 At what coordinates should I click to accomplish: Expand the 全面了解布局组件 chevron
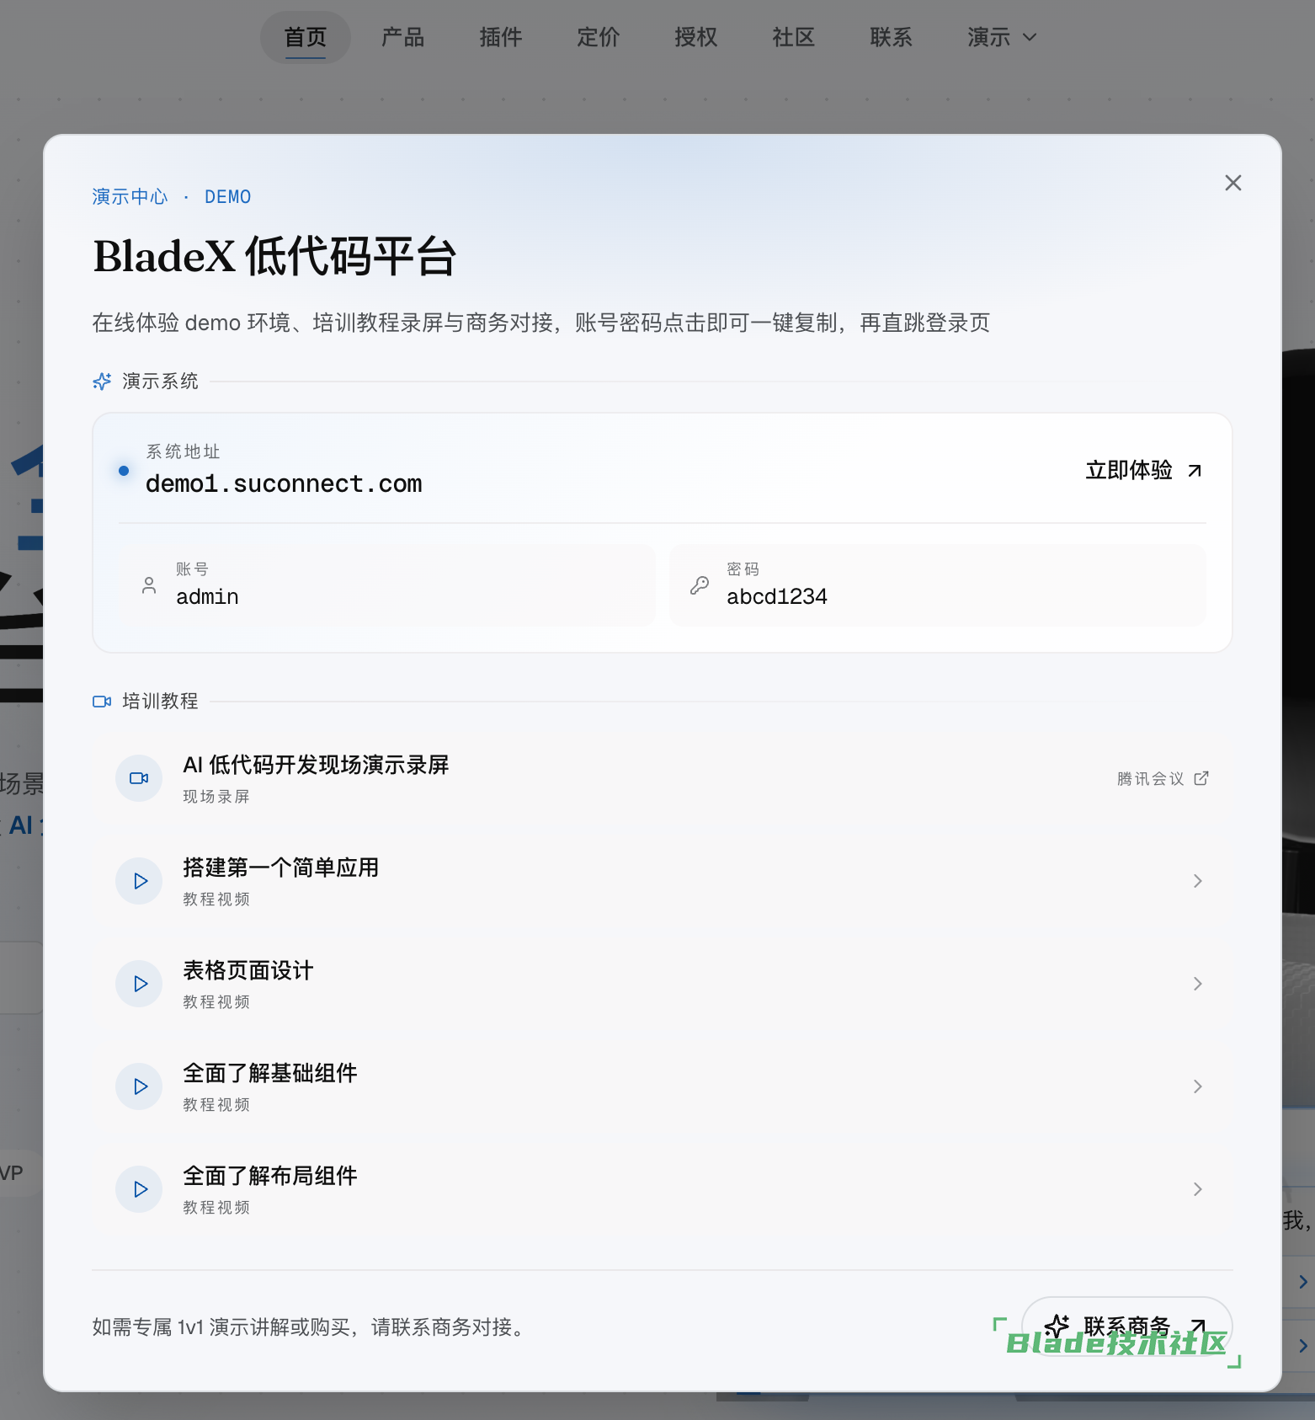pos(1198,1189)
